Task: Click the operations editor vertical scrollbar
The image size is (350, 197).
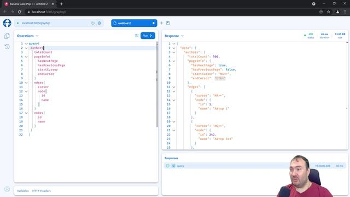Action: pos(157,84)
